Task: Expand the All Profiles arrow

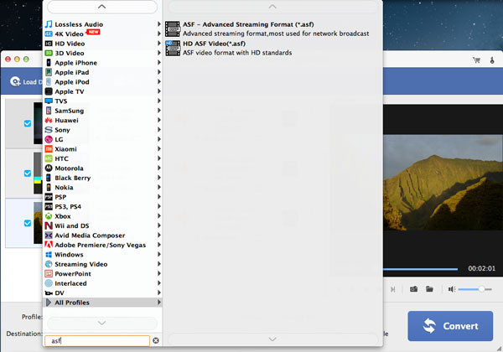Action: click(x=158, y=303)
